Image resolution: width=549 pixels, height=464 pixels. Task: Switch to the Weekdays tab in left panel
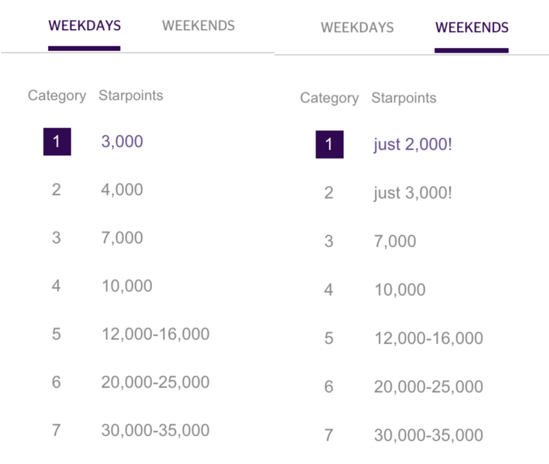(84, 26)
